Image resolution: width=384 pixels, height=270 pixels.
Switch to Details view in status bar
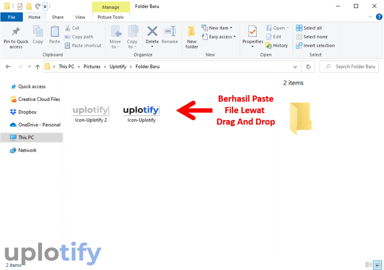coord(369,265)
